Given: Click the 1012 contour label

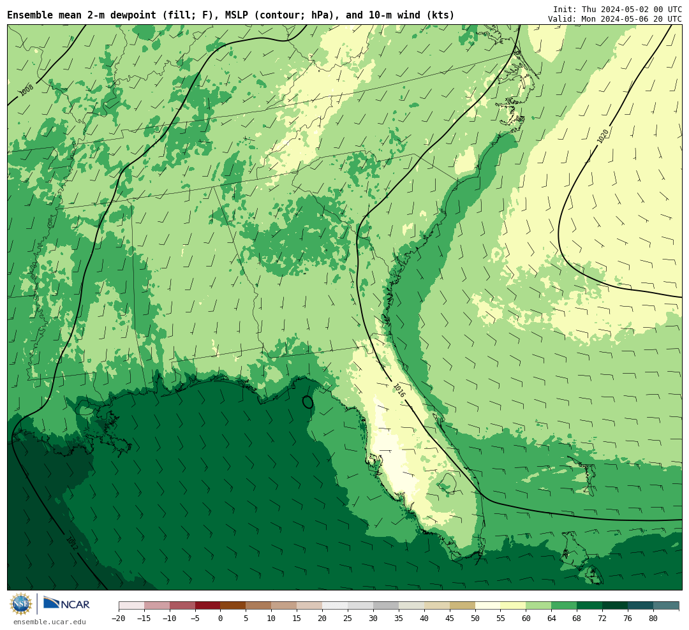Looking at the screenshot, I should point(71,543).
